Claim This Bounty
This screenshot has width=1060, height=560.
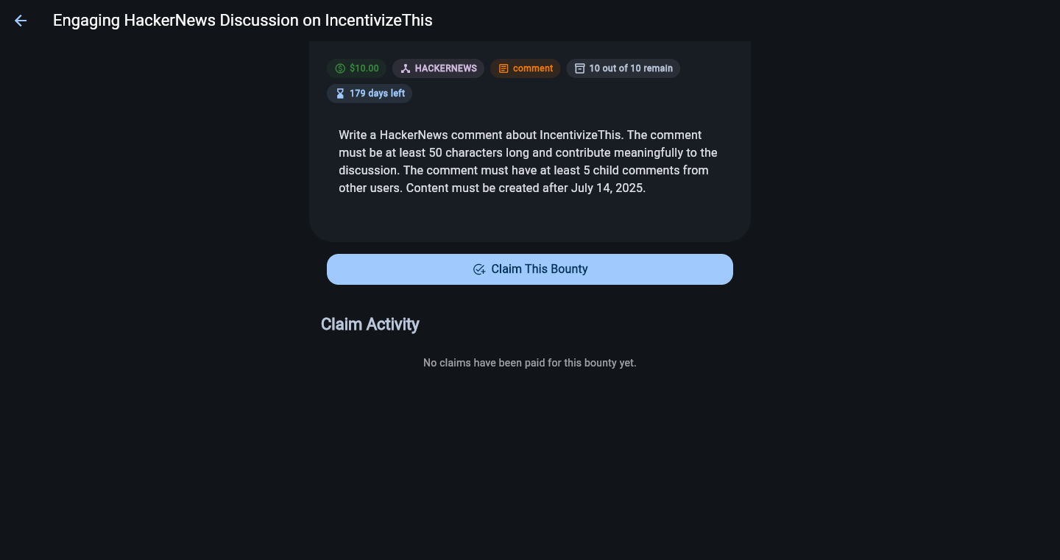[530, 269]
